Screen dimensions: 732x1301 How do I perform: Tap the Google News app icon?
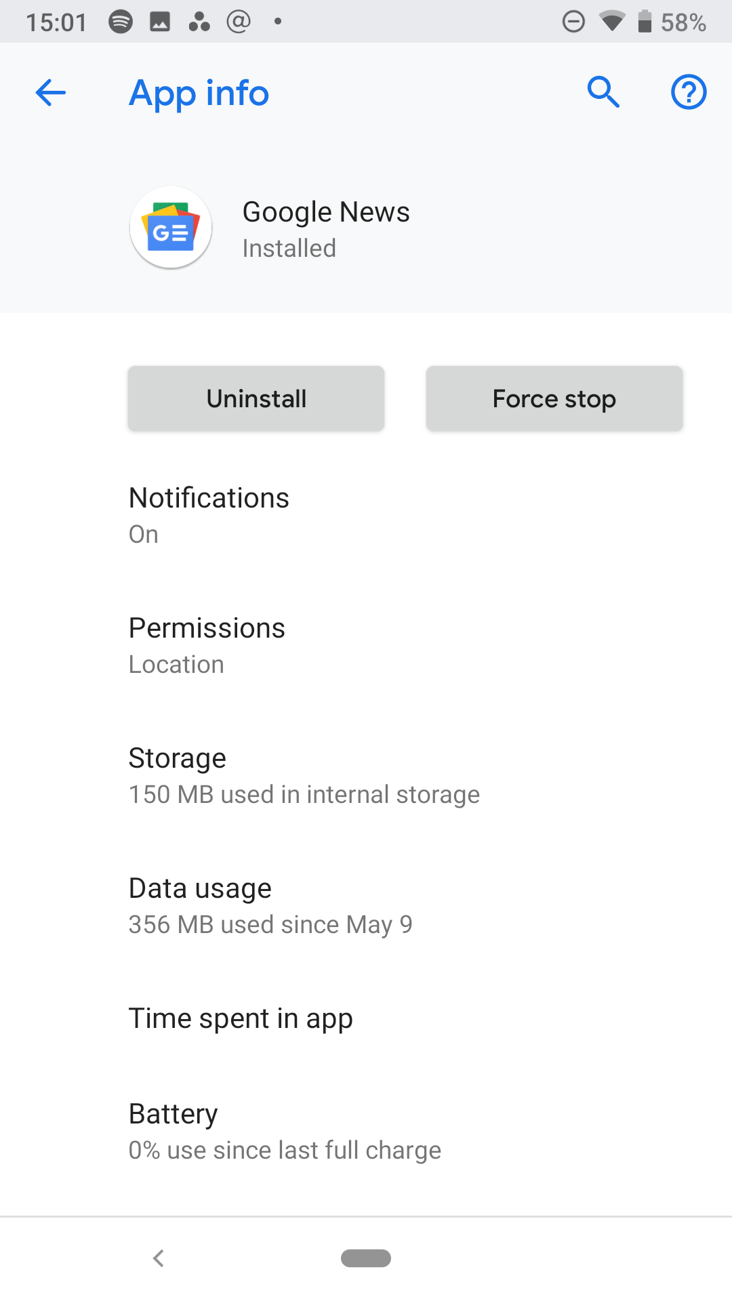171,228
